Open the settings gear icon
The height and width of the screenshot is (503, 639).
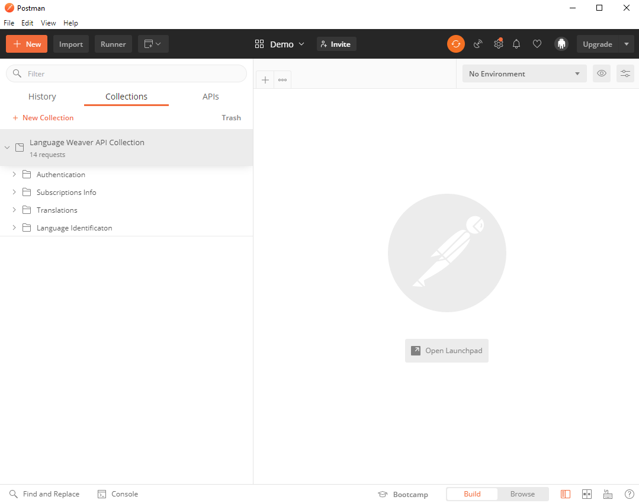click(x=499, y=44)
